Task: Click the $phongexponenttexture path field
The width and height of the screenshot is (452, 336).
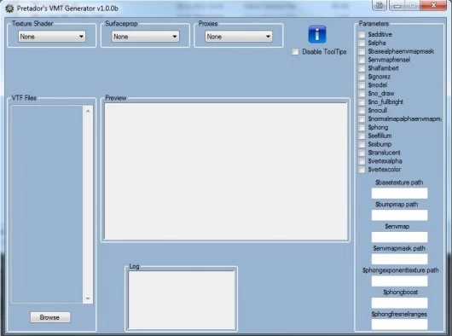Action: [x=399, y=281]
